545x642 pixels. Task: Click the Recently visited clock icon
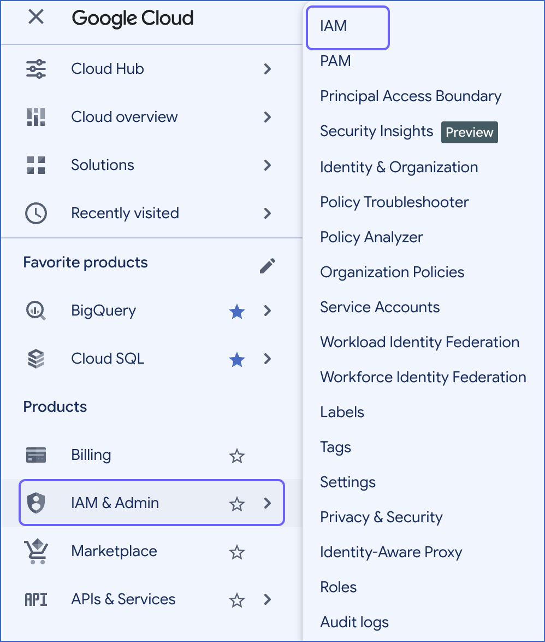pos(36,213)
